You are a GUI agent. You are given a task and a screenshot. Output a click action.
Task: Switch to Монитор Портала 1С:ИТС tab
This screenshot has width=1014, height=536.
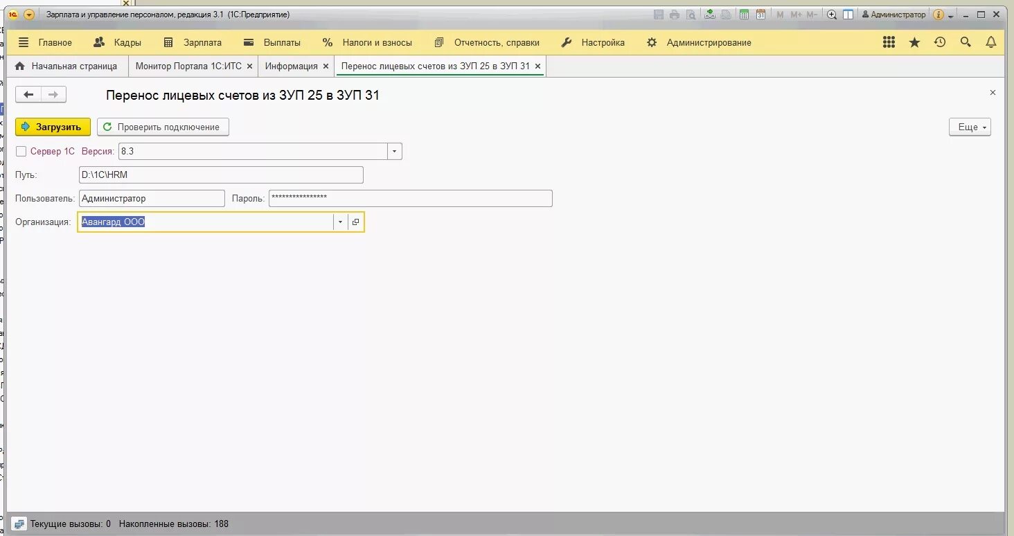coord(188,66)
